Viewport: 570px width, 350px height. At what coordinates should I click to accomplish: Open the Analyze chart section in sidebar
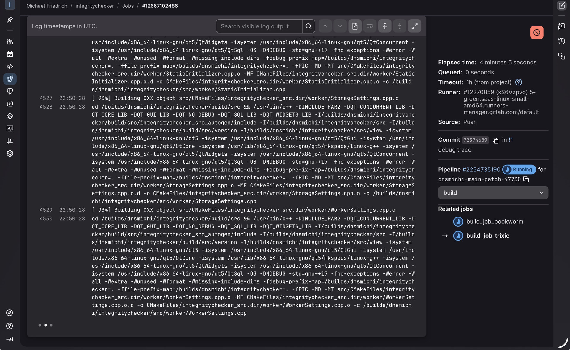pos(10,141)
